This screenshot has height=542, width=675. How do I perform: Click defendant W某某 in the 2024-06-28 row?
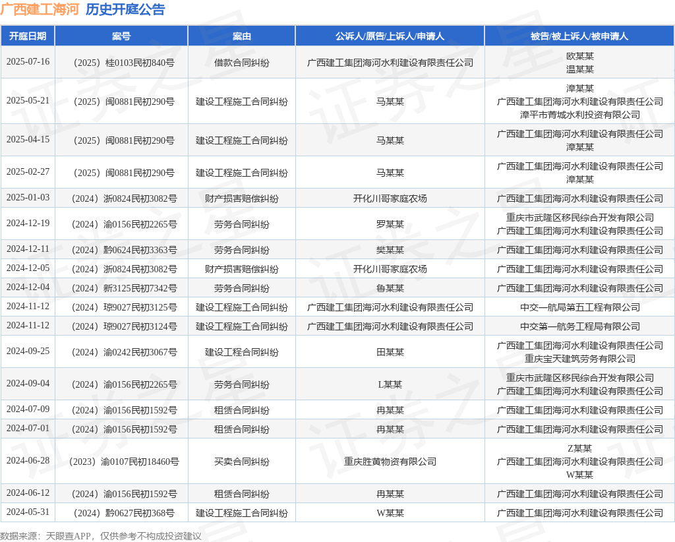(580, 475)
